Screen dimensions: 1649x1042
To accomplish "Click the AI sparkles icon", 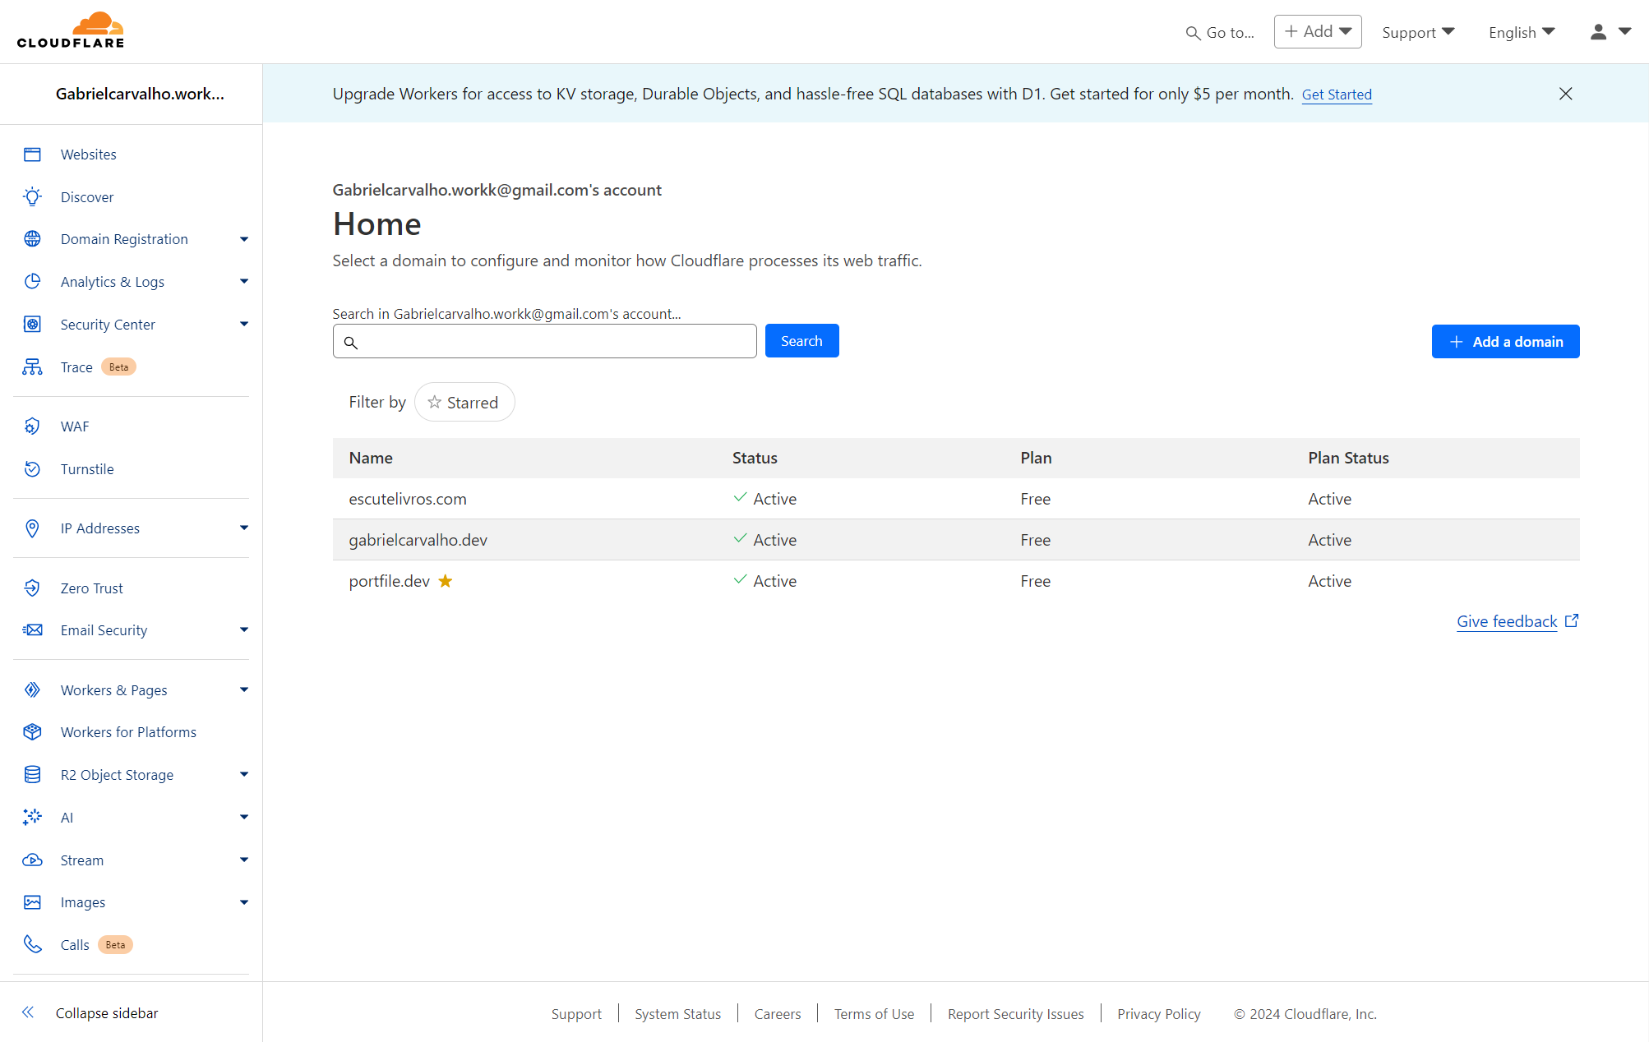I will [x=32, y=818].
